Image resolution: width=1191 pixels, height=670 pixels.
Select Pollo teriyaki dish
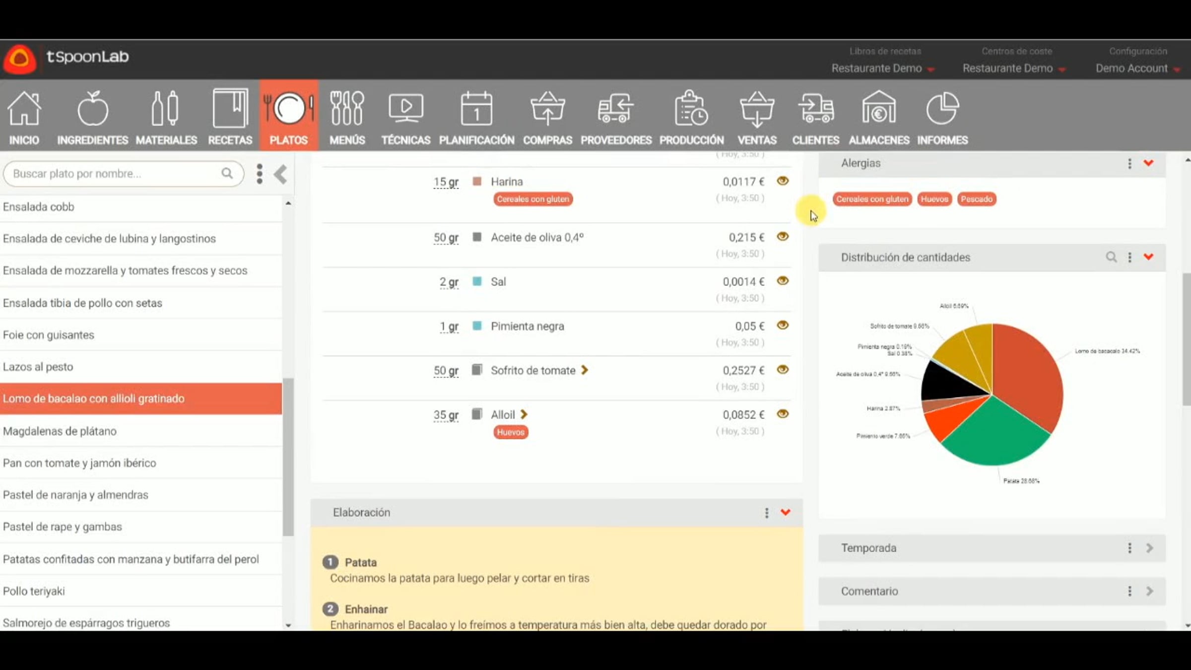[x=141, y=591]
